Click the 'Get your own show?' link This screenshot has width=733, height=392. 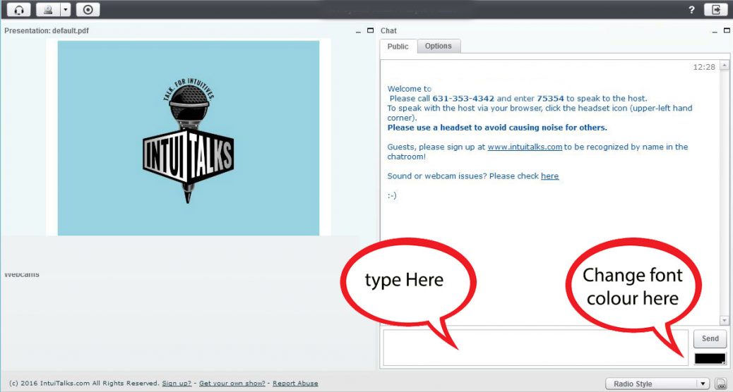click(232, 383)
